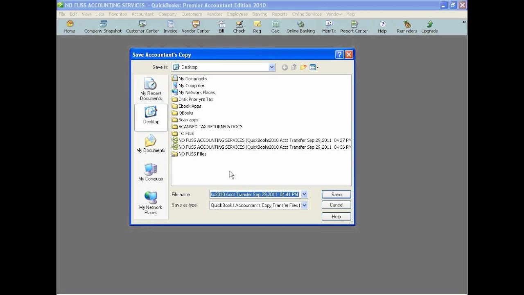Open the Save as type dropdown

pyautogui.click(x=304, y=205)
